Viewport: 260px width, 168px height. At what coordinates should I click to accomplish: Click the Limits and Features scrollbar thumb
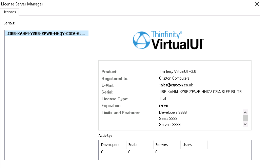click(245, 118)
